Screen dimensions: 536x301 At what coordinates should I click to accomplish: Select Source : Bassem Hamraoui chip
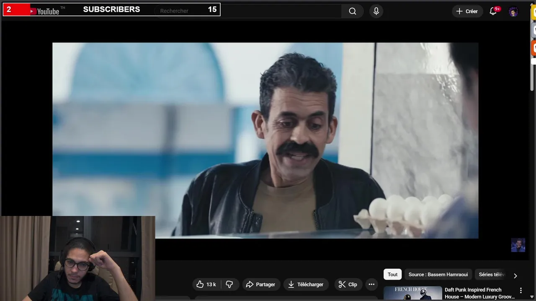(x=438, y=274)
